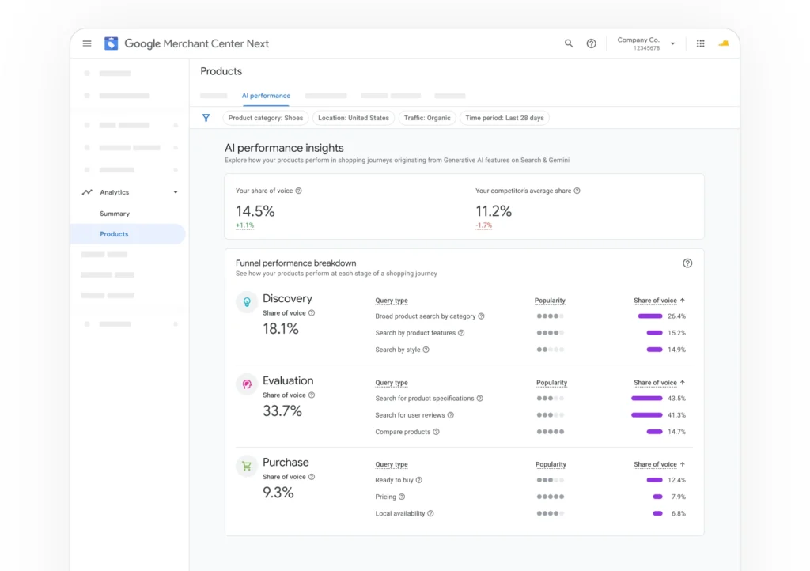Click the Purchase shopping cart icon
810x571 pixels.
pyautogui.click(x=247, y=466)
